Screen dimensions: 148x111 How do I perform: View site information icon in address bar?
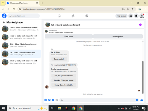coord(20,9)
